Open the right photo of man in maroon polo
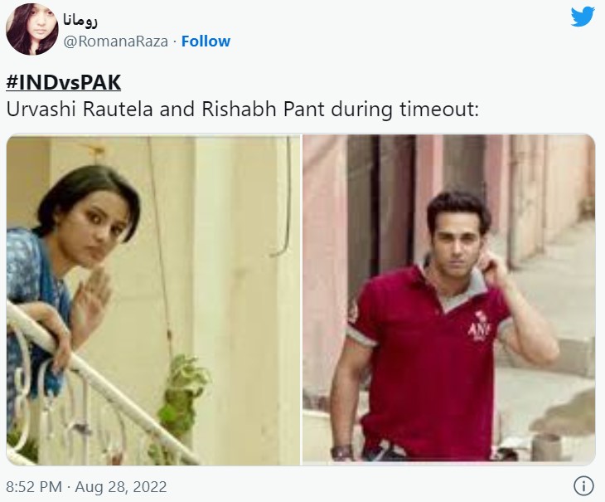The image size is (605, 502). click(x=448, y=300)
